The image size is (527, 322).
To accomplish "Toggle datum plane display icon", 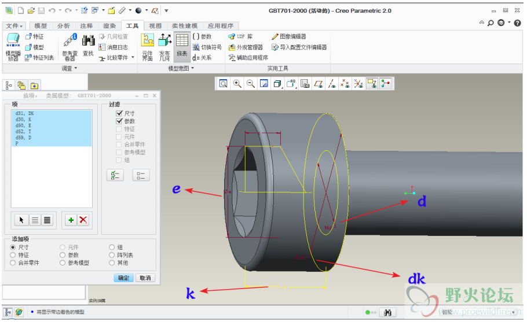I will click(319, 84).
